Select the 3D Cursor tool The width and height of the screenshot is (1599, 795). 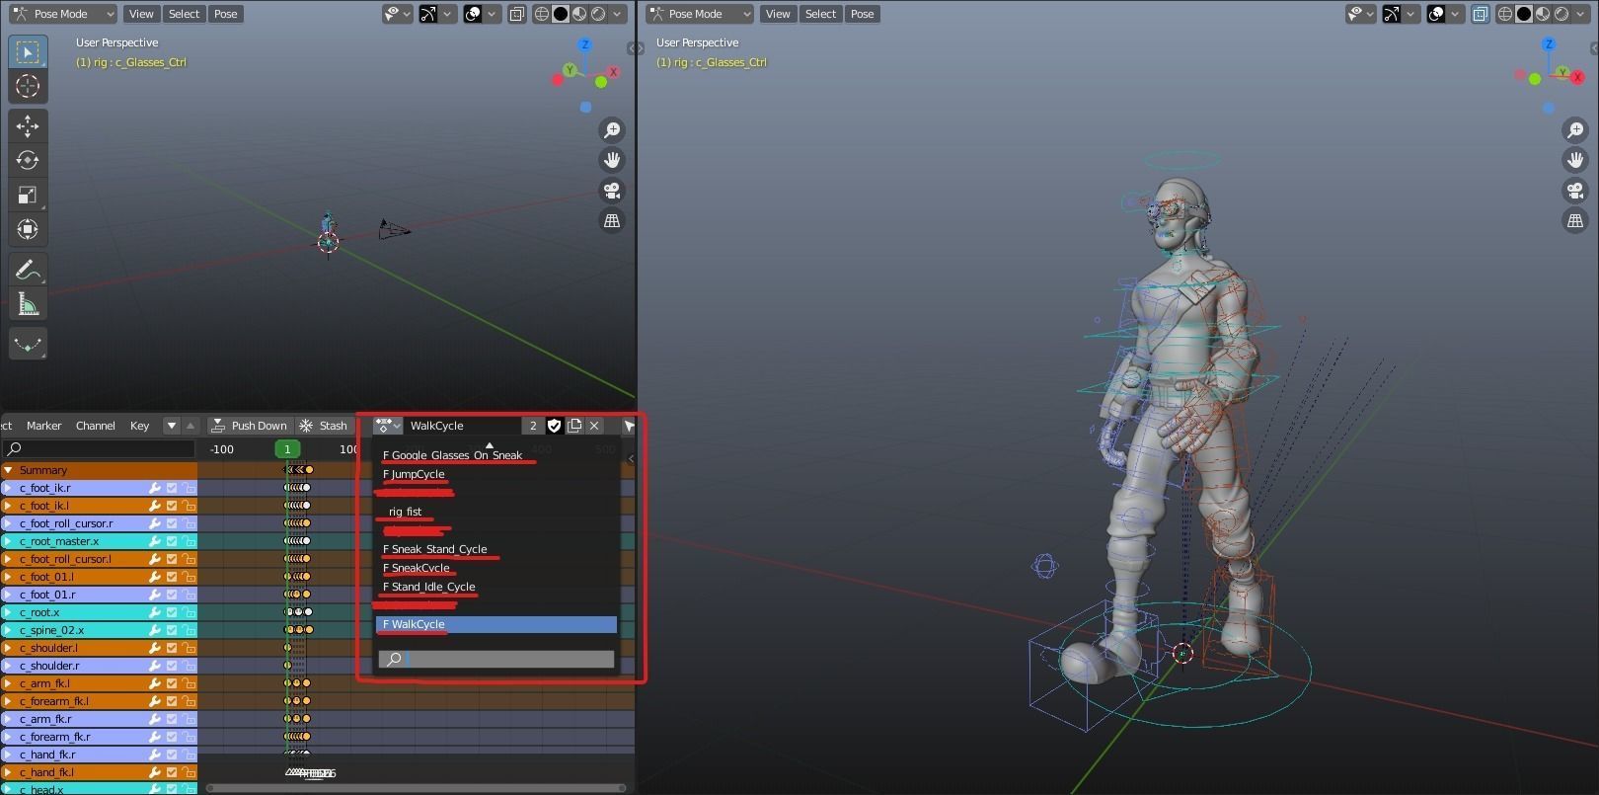[x=28, y=87]
